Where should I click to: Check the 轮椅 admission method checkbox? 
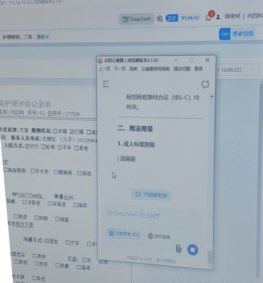[x=44, y=147]
